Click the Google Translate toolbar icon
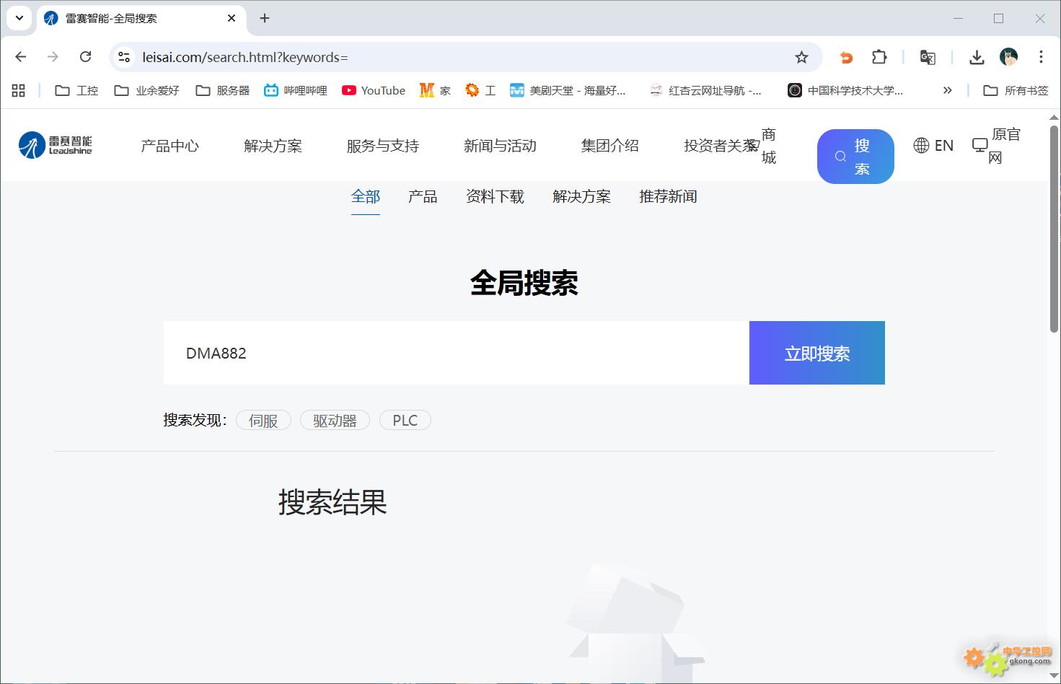1061x684 pixels. pos(928,58)
